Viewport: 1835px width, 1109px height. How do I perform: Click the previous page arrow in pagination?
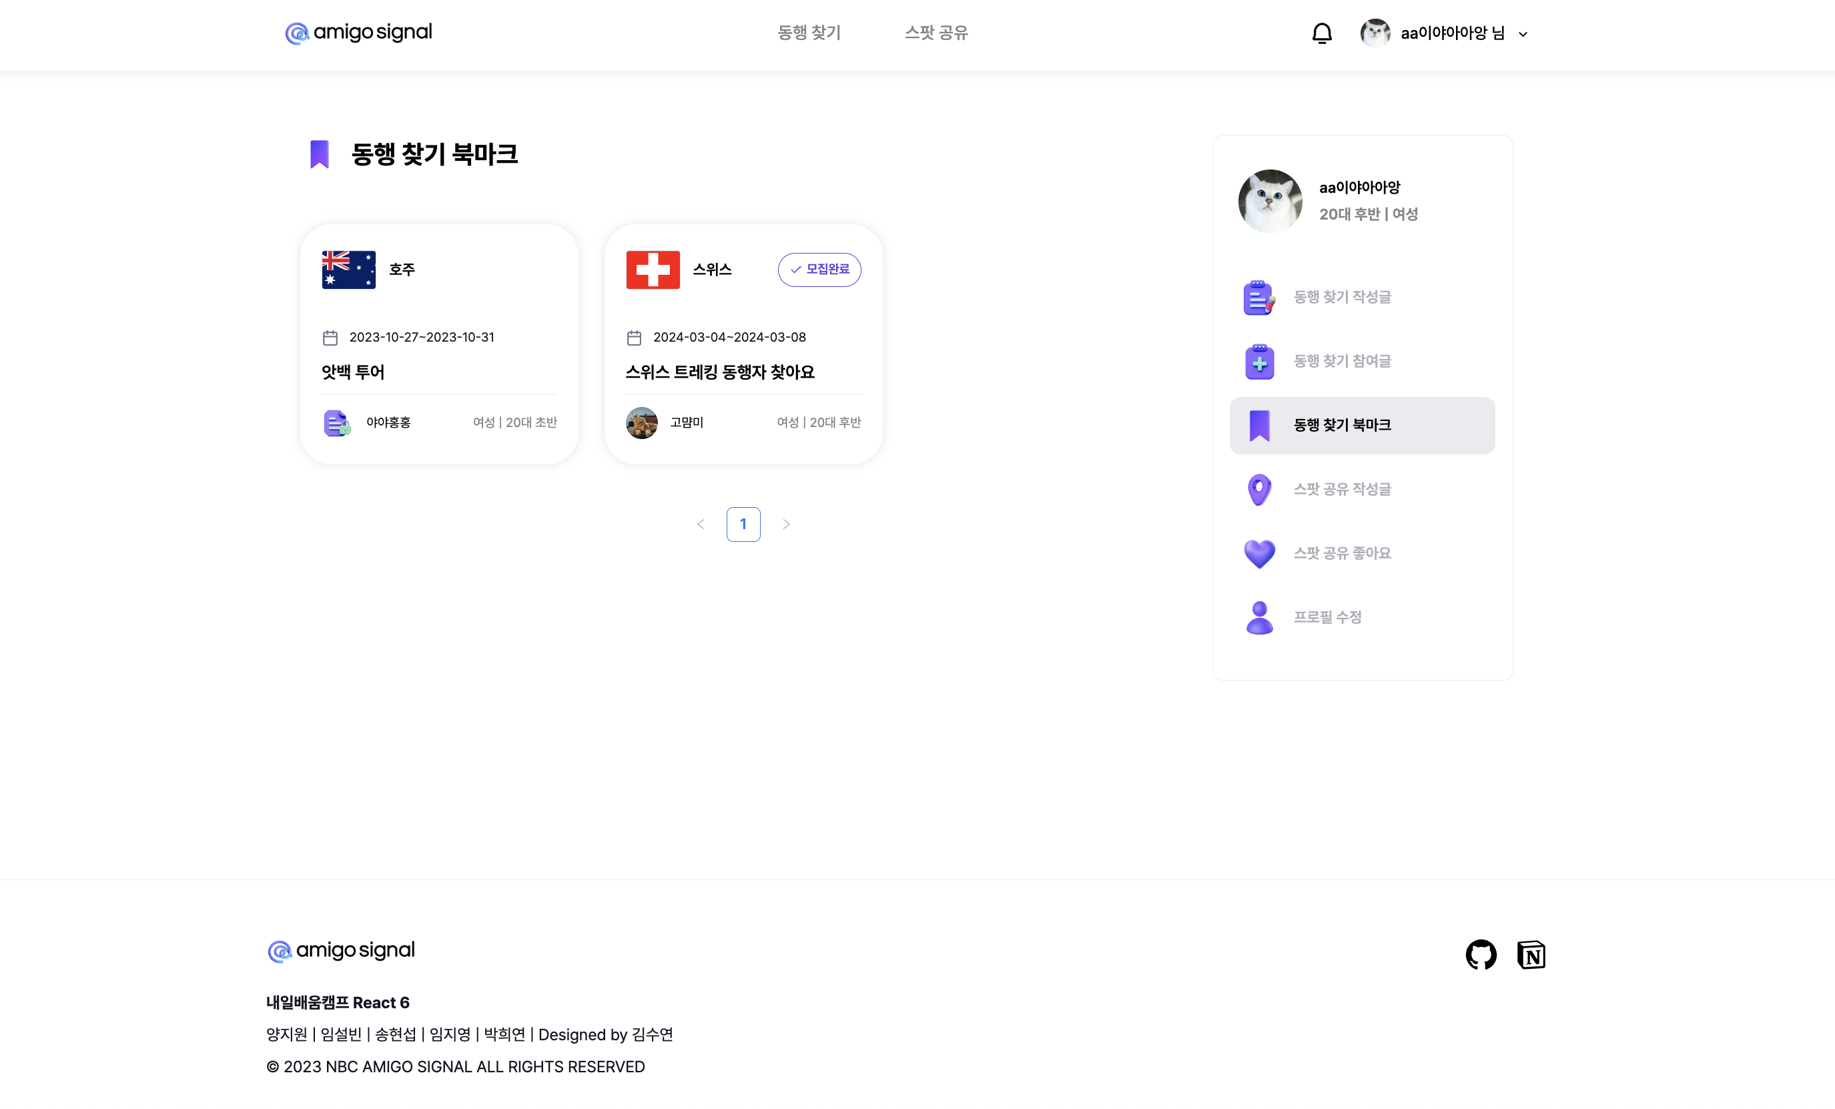coord(700,524)
